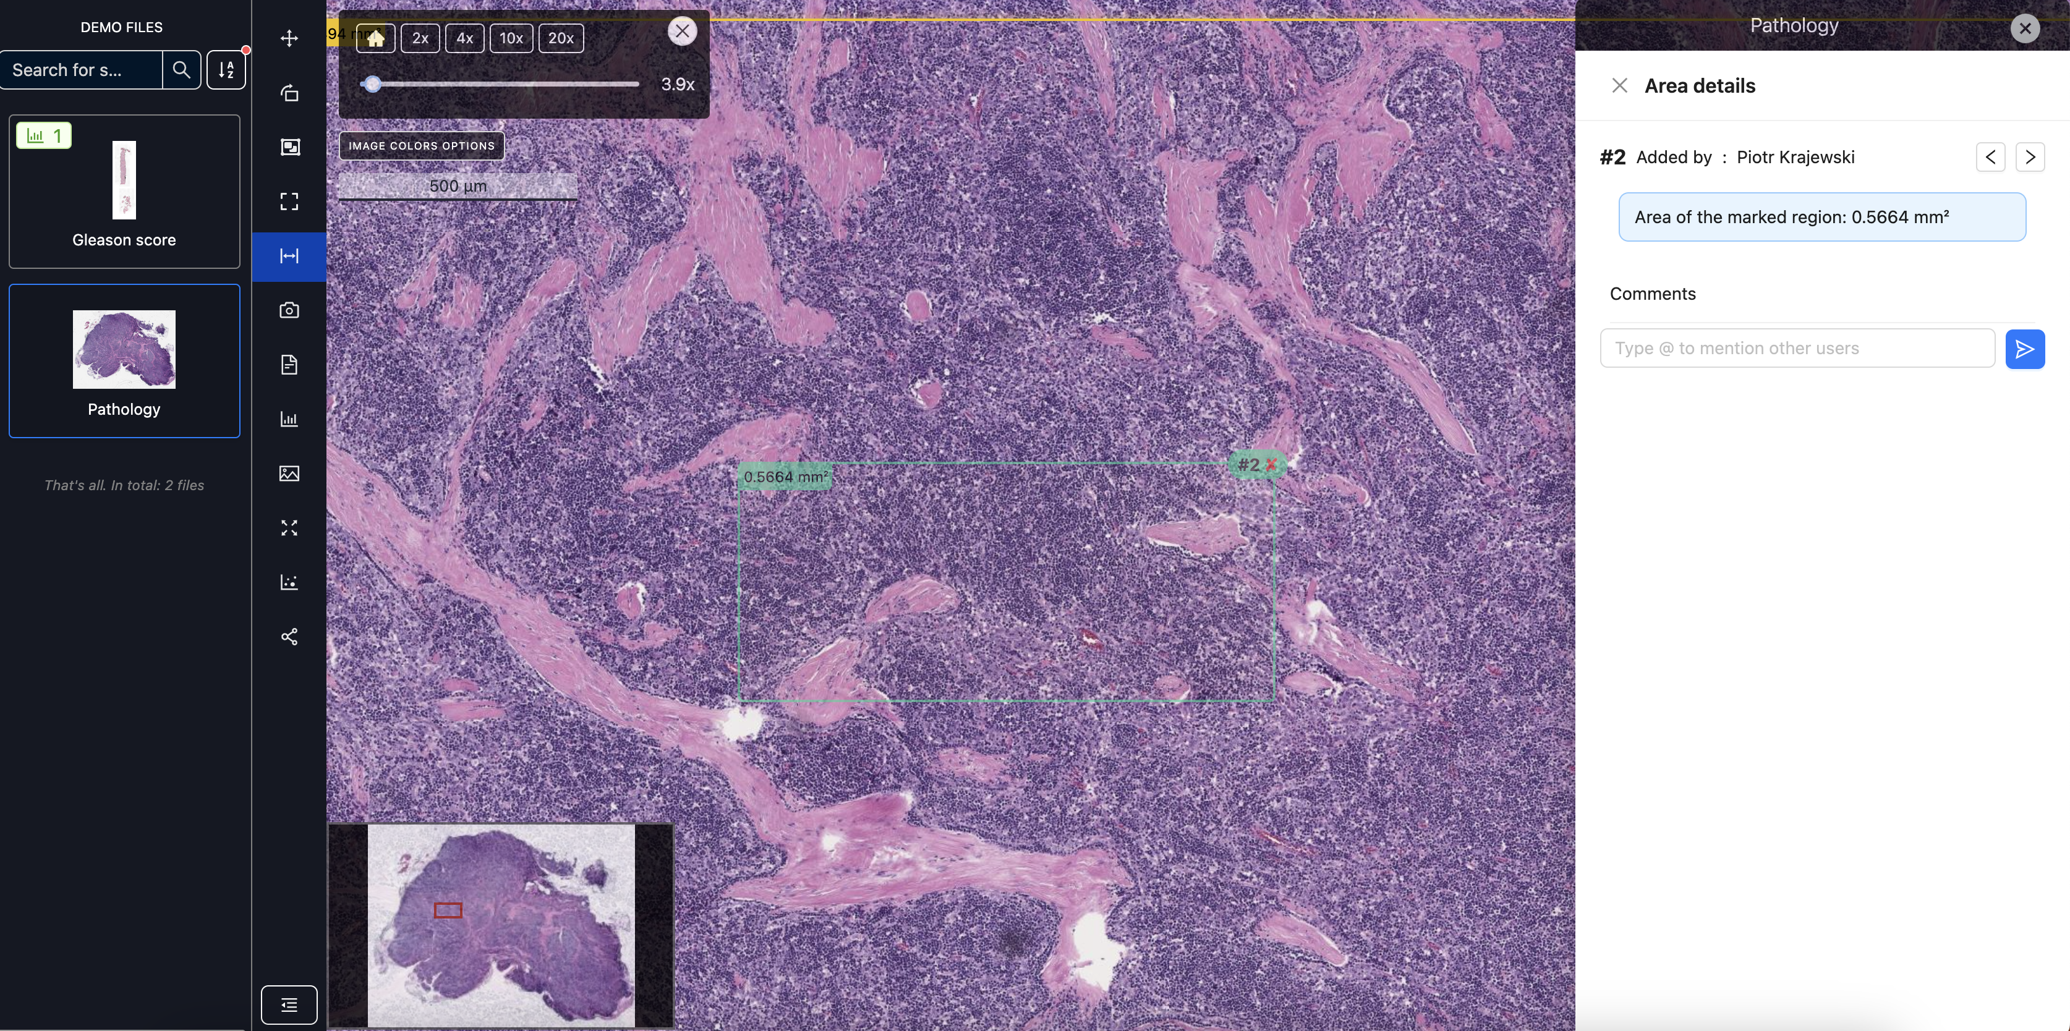
Task: Click the camera snapshot icon
Action: point(289,310)
